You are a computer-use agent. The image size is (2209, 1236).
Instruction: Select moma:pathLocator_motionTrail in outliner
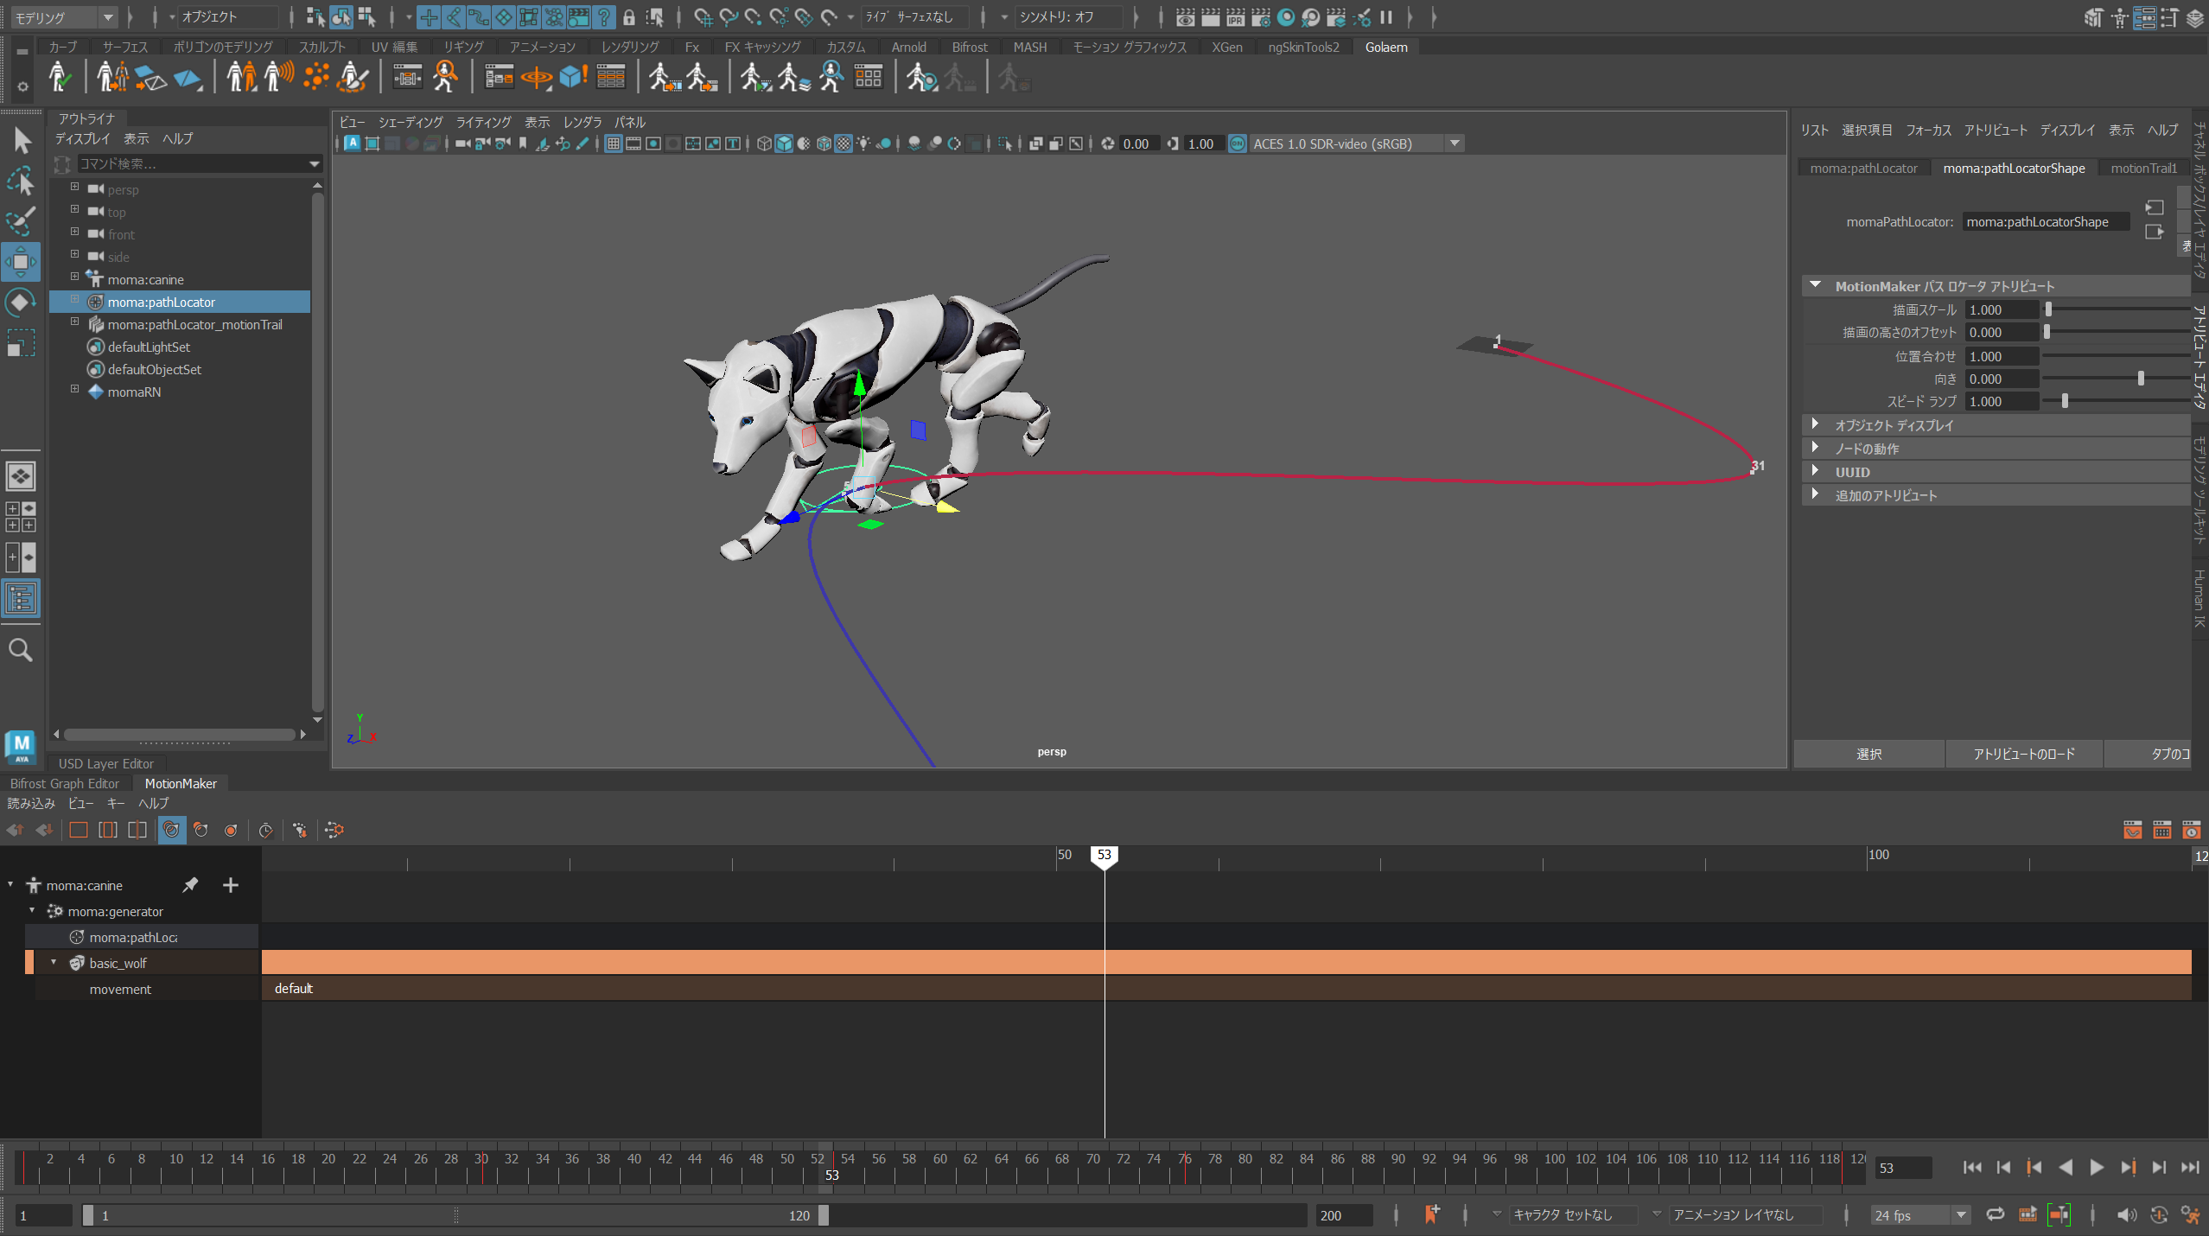[194, 324]
